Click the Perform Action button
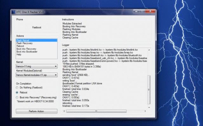The height and width of the screenshot is (126, 203). coord(36,111)
